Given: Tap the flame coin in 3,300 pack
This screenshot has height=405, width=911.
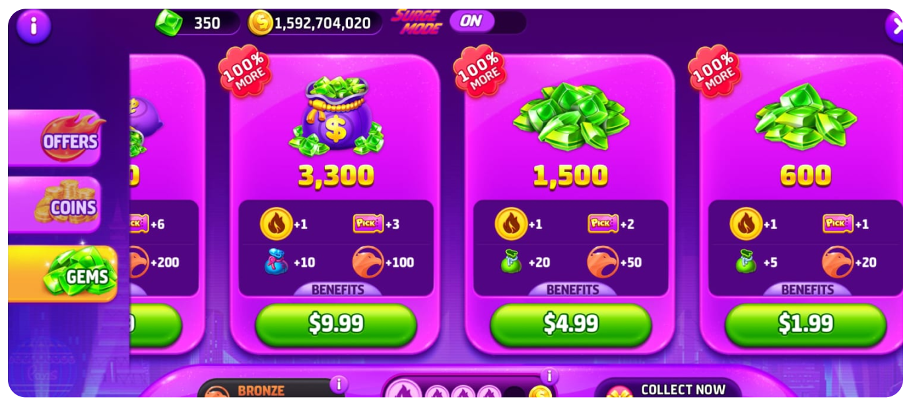Looking at the screenshot, I should [x=276, y=224].
